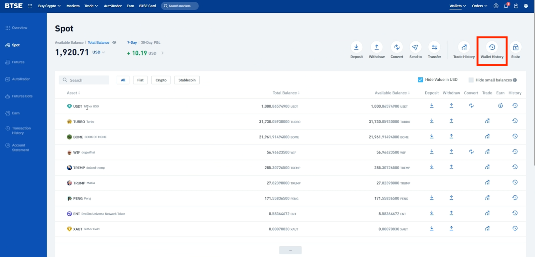Viewport: 535px width, 257px height.
Task: Click the Crypto filter button
Action: [x=161, y=80]
